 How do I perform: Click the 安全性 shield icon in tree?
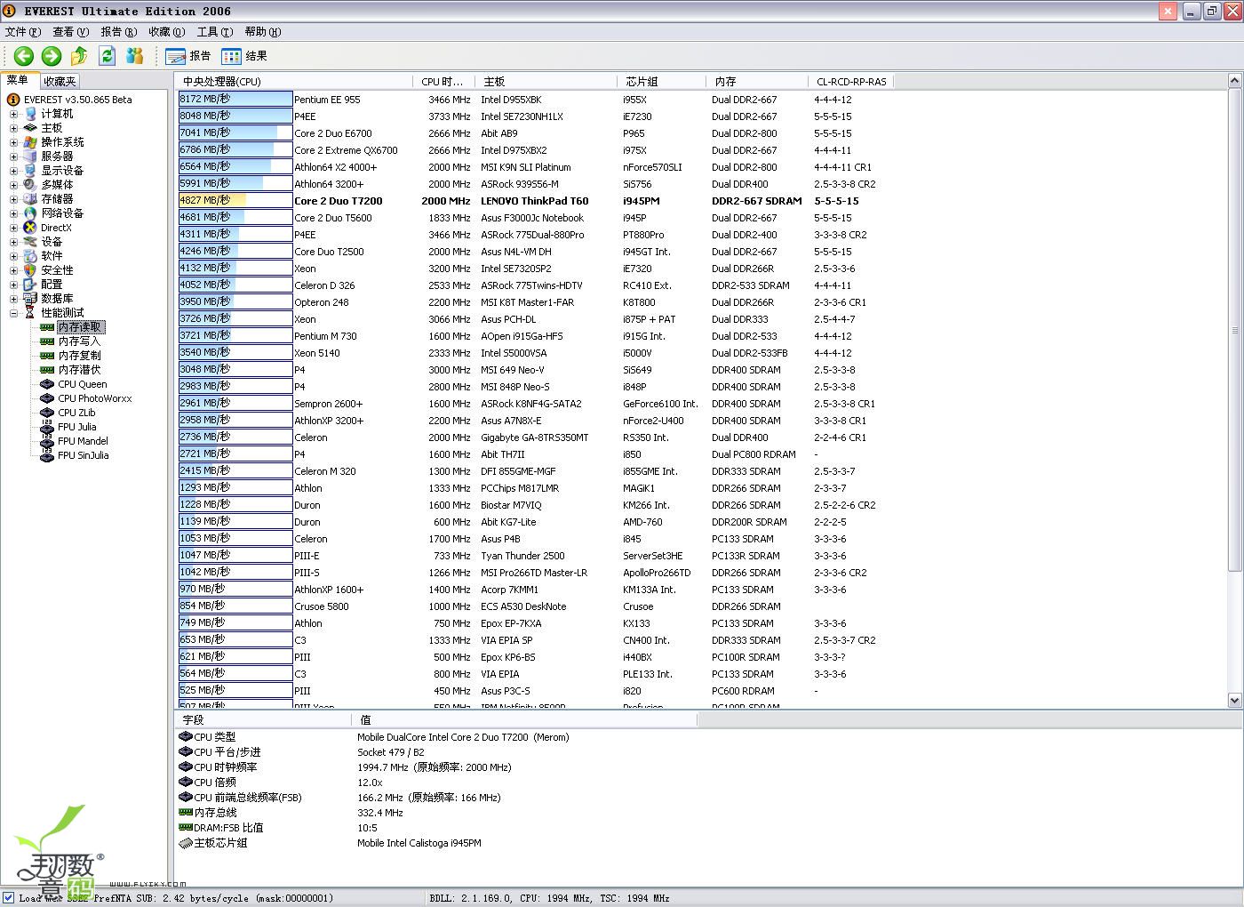click(30, 270)
